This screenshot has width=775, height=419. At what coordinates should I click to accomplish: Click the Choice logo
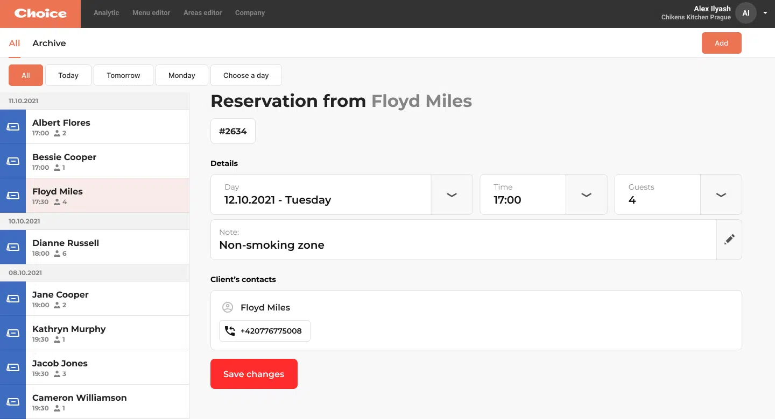(x=40, y=13)
